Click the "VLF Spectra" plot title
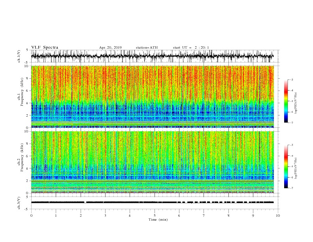This screenshot has height=242, width=313. [x=45, y=47]
